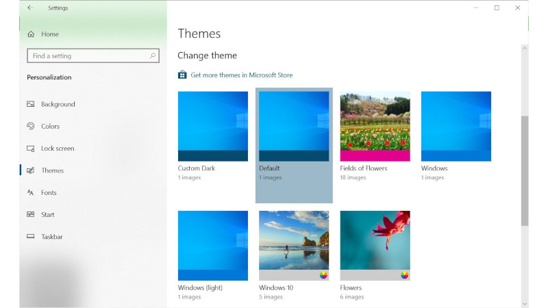Click the Colors palette icon
548x308 pixels.
pyautogui.click(x=31, y=126)
